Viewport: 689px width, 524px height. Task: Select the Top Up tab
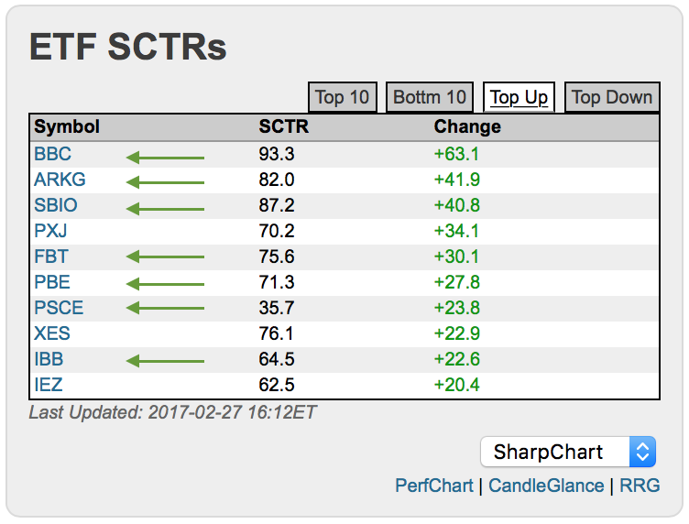pyautogui.click(x=519, y=97)
